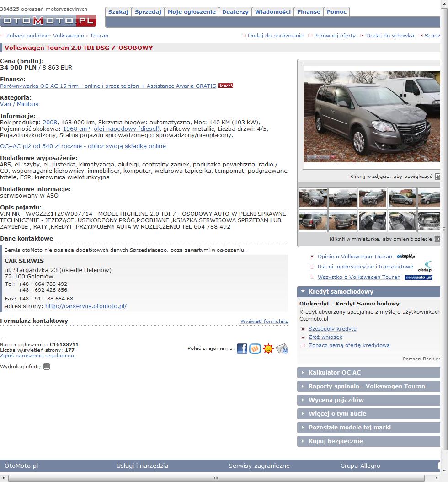
Task: Select second thumbnail in top row
Action: 342,198
